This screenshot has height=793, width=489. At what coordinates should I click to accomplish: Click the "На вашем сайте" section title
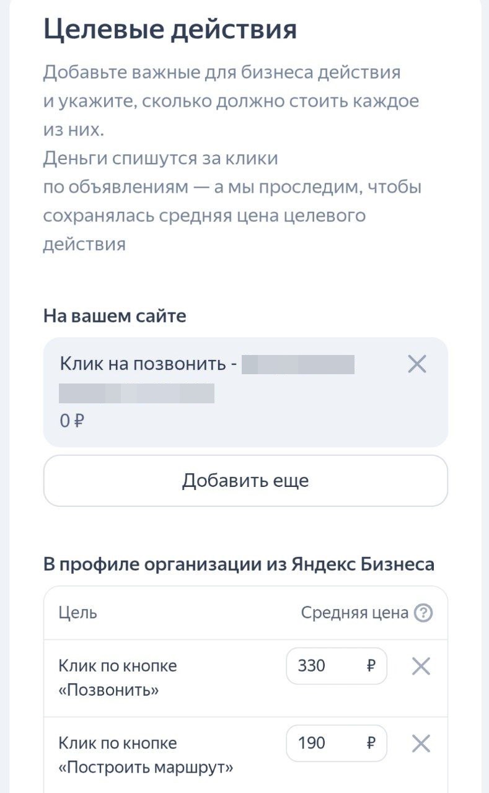pos(115,316)
